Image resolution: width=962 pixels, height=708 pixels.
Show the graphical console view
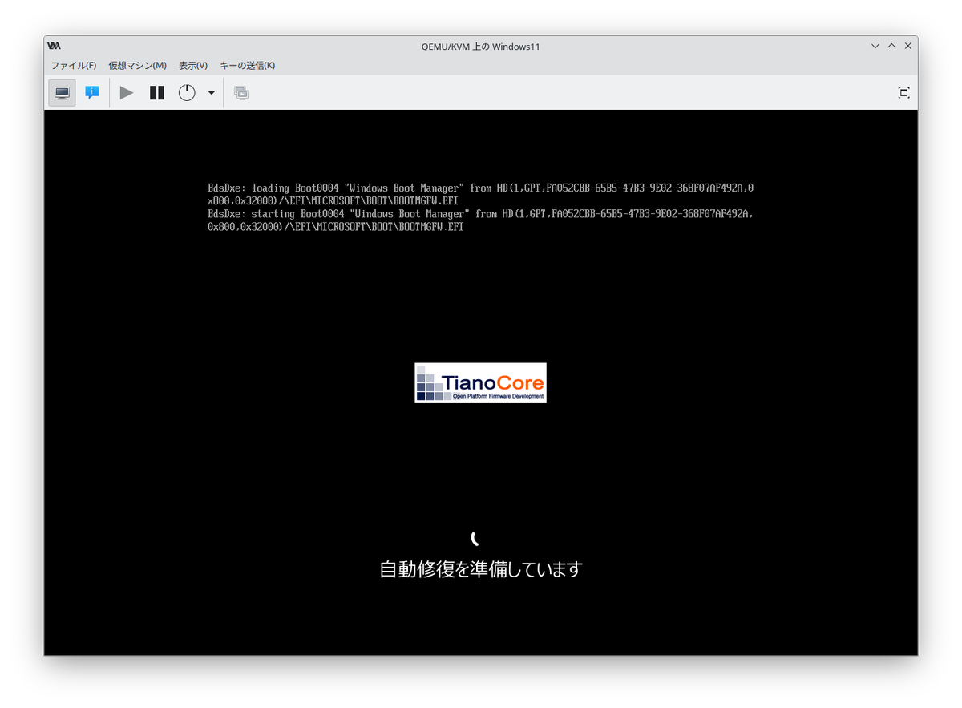point(62,93)
